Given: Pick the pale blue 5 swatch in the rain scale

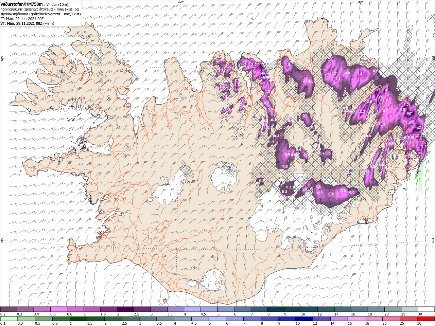Looking at the screenshot, I should pos(217,319).
